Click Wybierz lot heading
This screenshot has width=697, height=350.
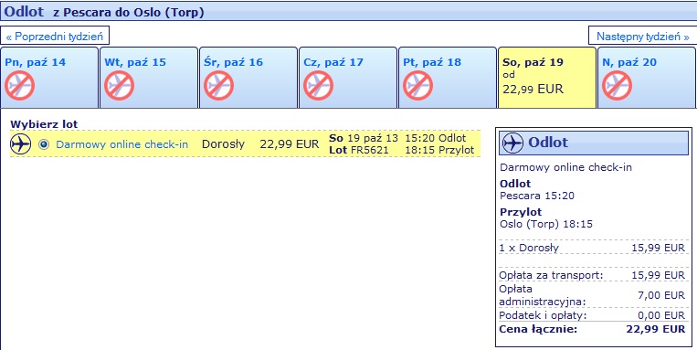(x=44, y=124)
